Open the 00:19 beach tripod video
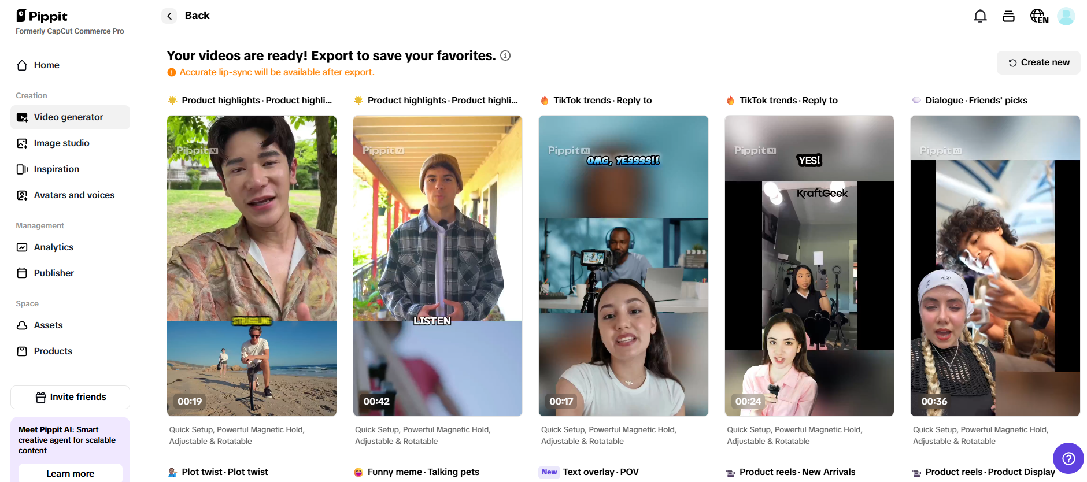This screenshot has width=1087, height=482. coord(252,266)
